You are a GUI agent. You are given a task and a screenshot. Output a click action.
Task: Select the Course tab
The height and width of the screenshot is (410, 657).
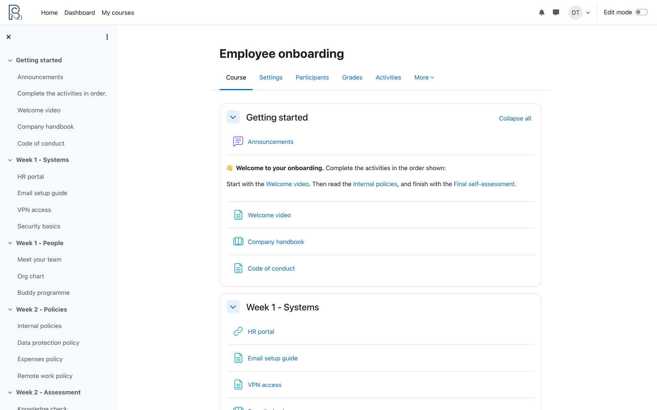236,77
